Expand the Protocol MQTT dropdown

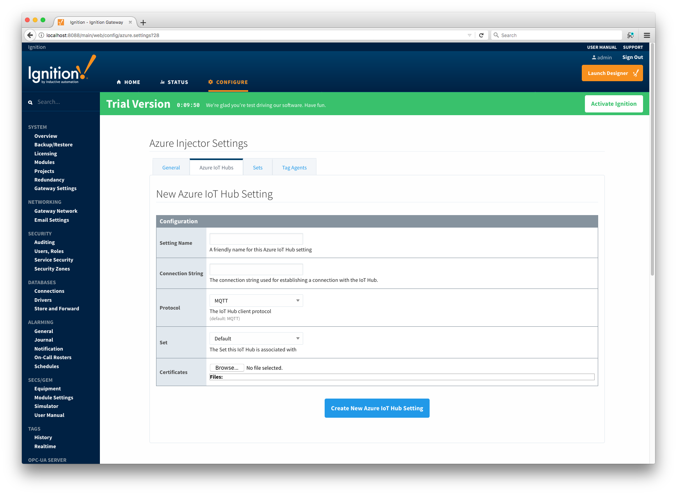(256, 301)
